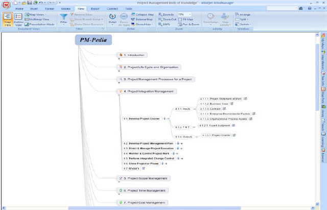
Task: Select topic 6. Project Time Management
Action: pos(143,191)
